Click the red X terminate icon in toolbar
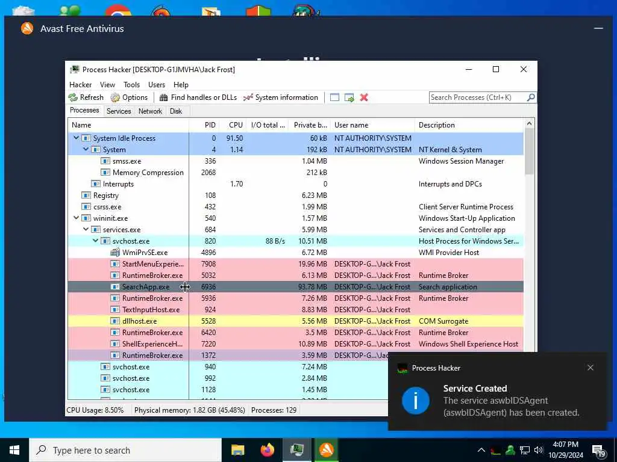The height and width of the screenshot is (462, 617). click(x=364, y=97)
